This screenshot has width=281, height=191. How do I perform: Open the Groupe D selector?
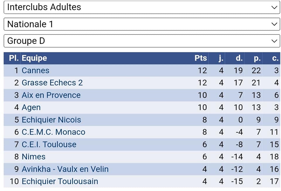(142, 41)
